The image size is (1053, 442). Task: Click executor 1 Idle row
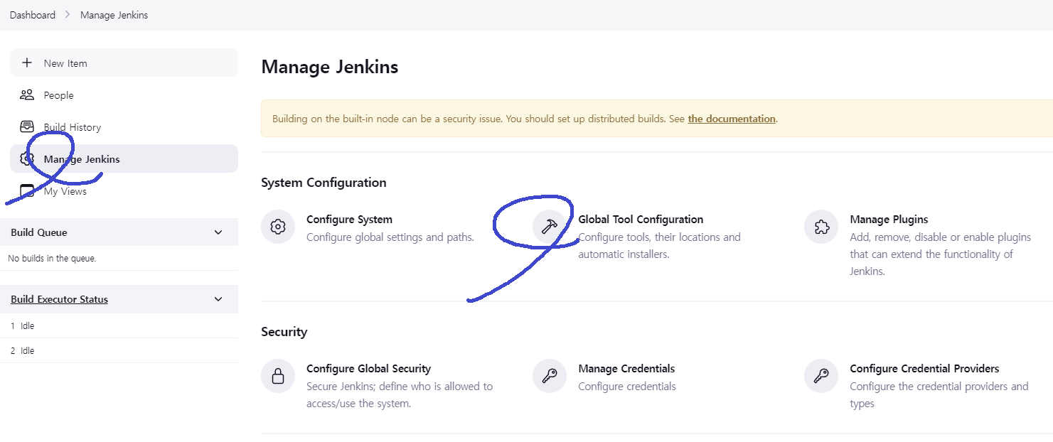pos(119,325)
